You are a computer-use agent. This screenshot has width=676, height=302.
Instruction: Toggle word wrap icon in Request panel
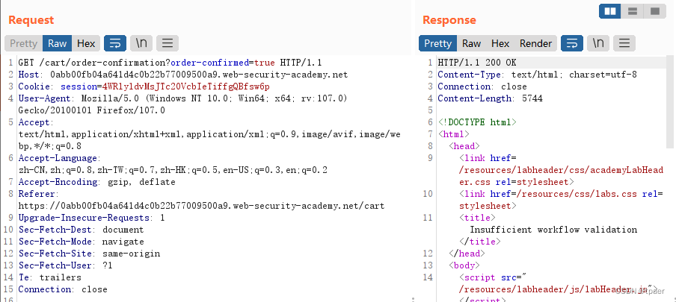(115, 43)
